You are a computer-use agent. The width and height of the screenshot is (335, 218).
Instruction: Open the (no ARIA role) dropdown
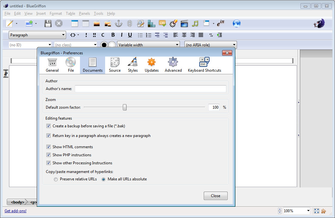pyautogui.click(x=211, y=45)
